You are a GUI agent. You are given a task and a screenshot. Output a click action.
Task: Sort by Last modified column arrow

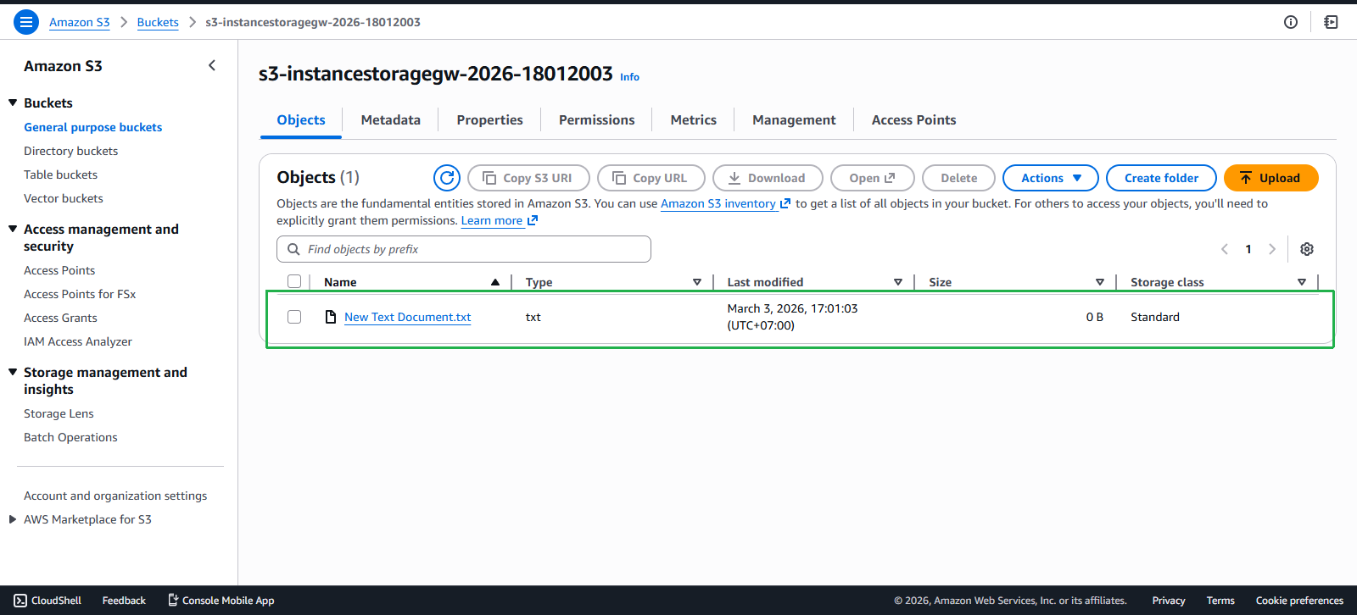898,282
